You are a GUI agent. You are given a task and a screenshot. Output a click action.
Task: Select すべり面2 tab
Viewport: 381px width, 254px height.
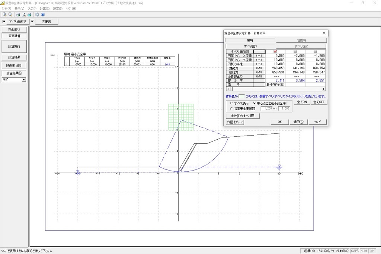coord(301,46)
